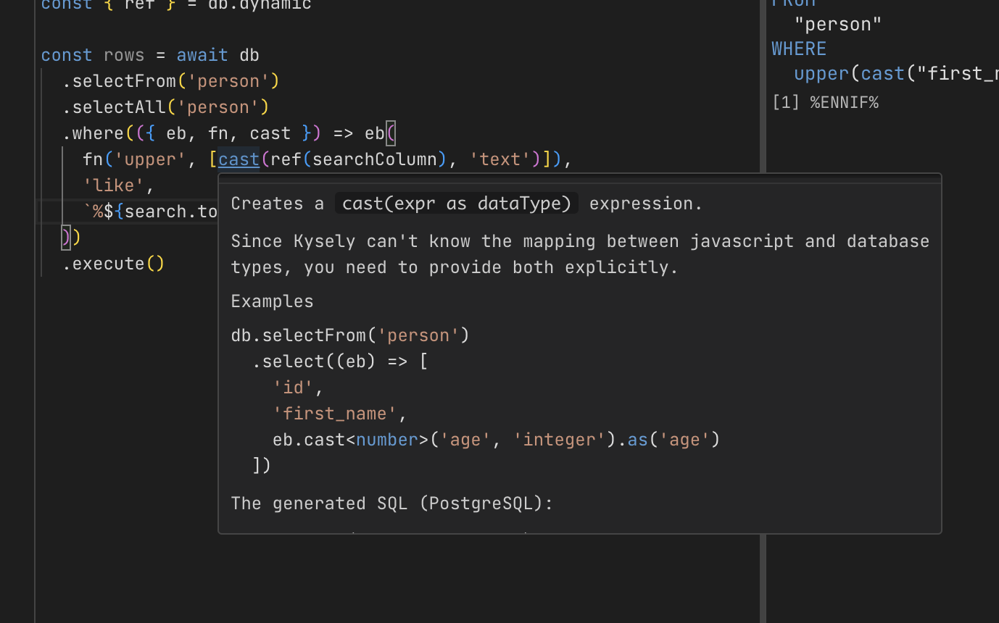Image resolution: width=999 pixels, height=623 pixels.
Task: Click the cast(expr as dataType) inline code in tooltip
Action: point(457,204)
